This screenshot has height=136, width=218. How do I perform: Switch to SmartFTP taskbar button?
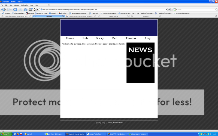(117, 134)
